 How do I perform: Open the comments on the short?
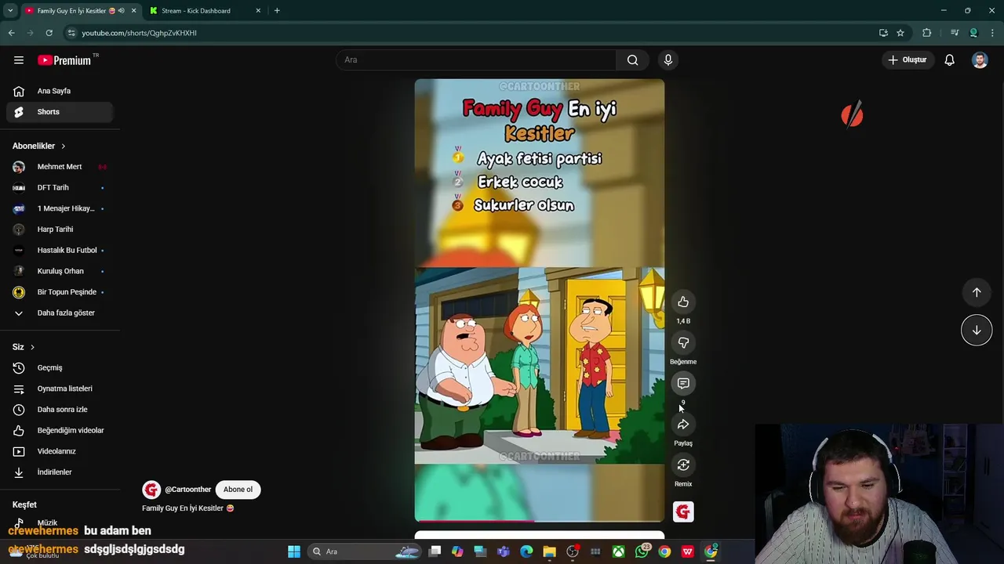click(683, 384)
